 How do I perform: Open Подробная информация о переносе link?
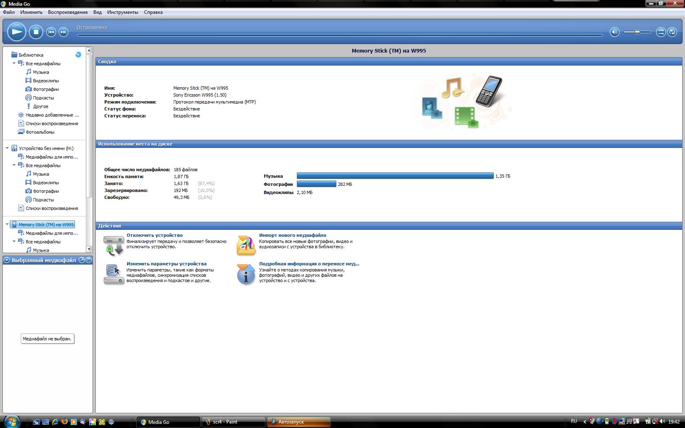tap(309, 264)
